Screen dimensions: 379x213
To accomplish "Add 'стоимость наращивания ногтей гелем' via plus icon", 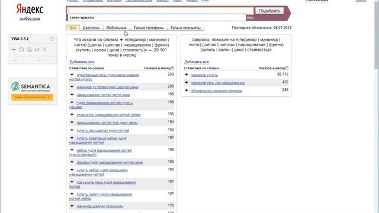I will (72, 114).
